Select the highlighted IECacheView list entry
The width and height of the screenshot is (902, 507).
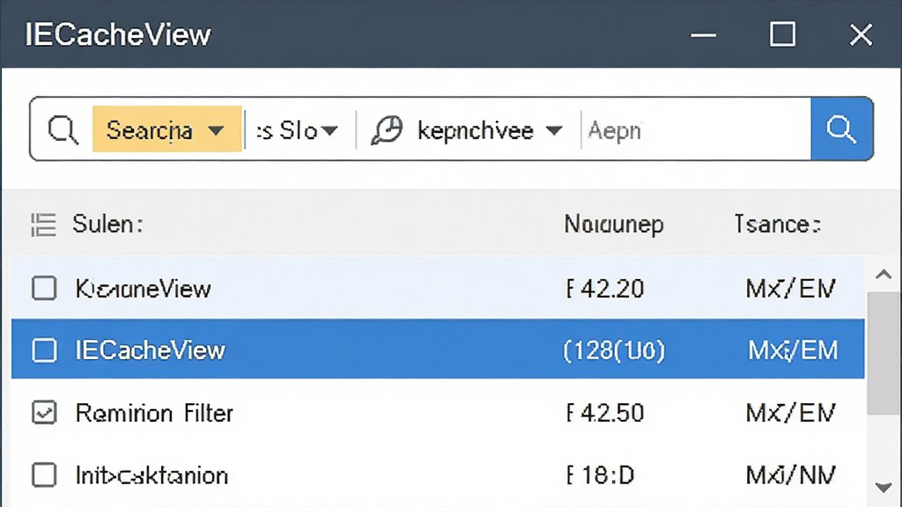pos(438,349)
